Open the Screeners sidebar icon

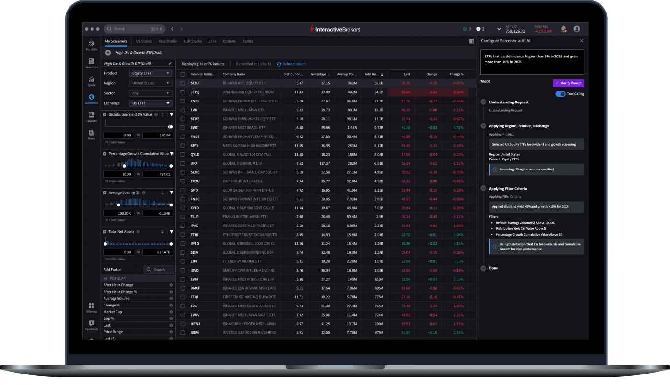click(92, 97)
